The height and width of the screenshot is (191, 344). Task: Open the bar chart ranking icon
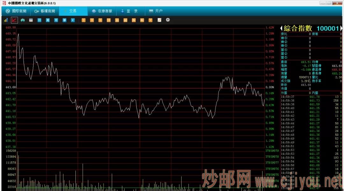click(6, 20)
